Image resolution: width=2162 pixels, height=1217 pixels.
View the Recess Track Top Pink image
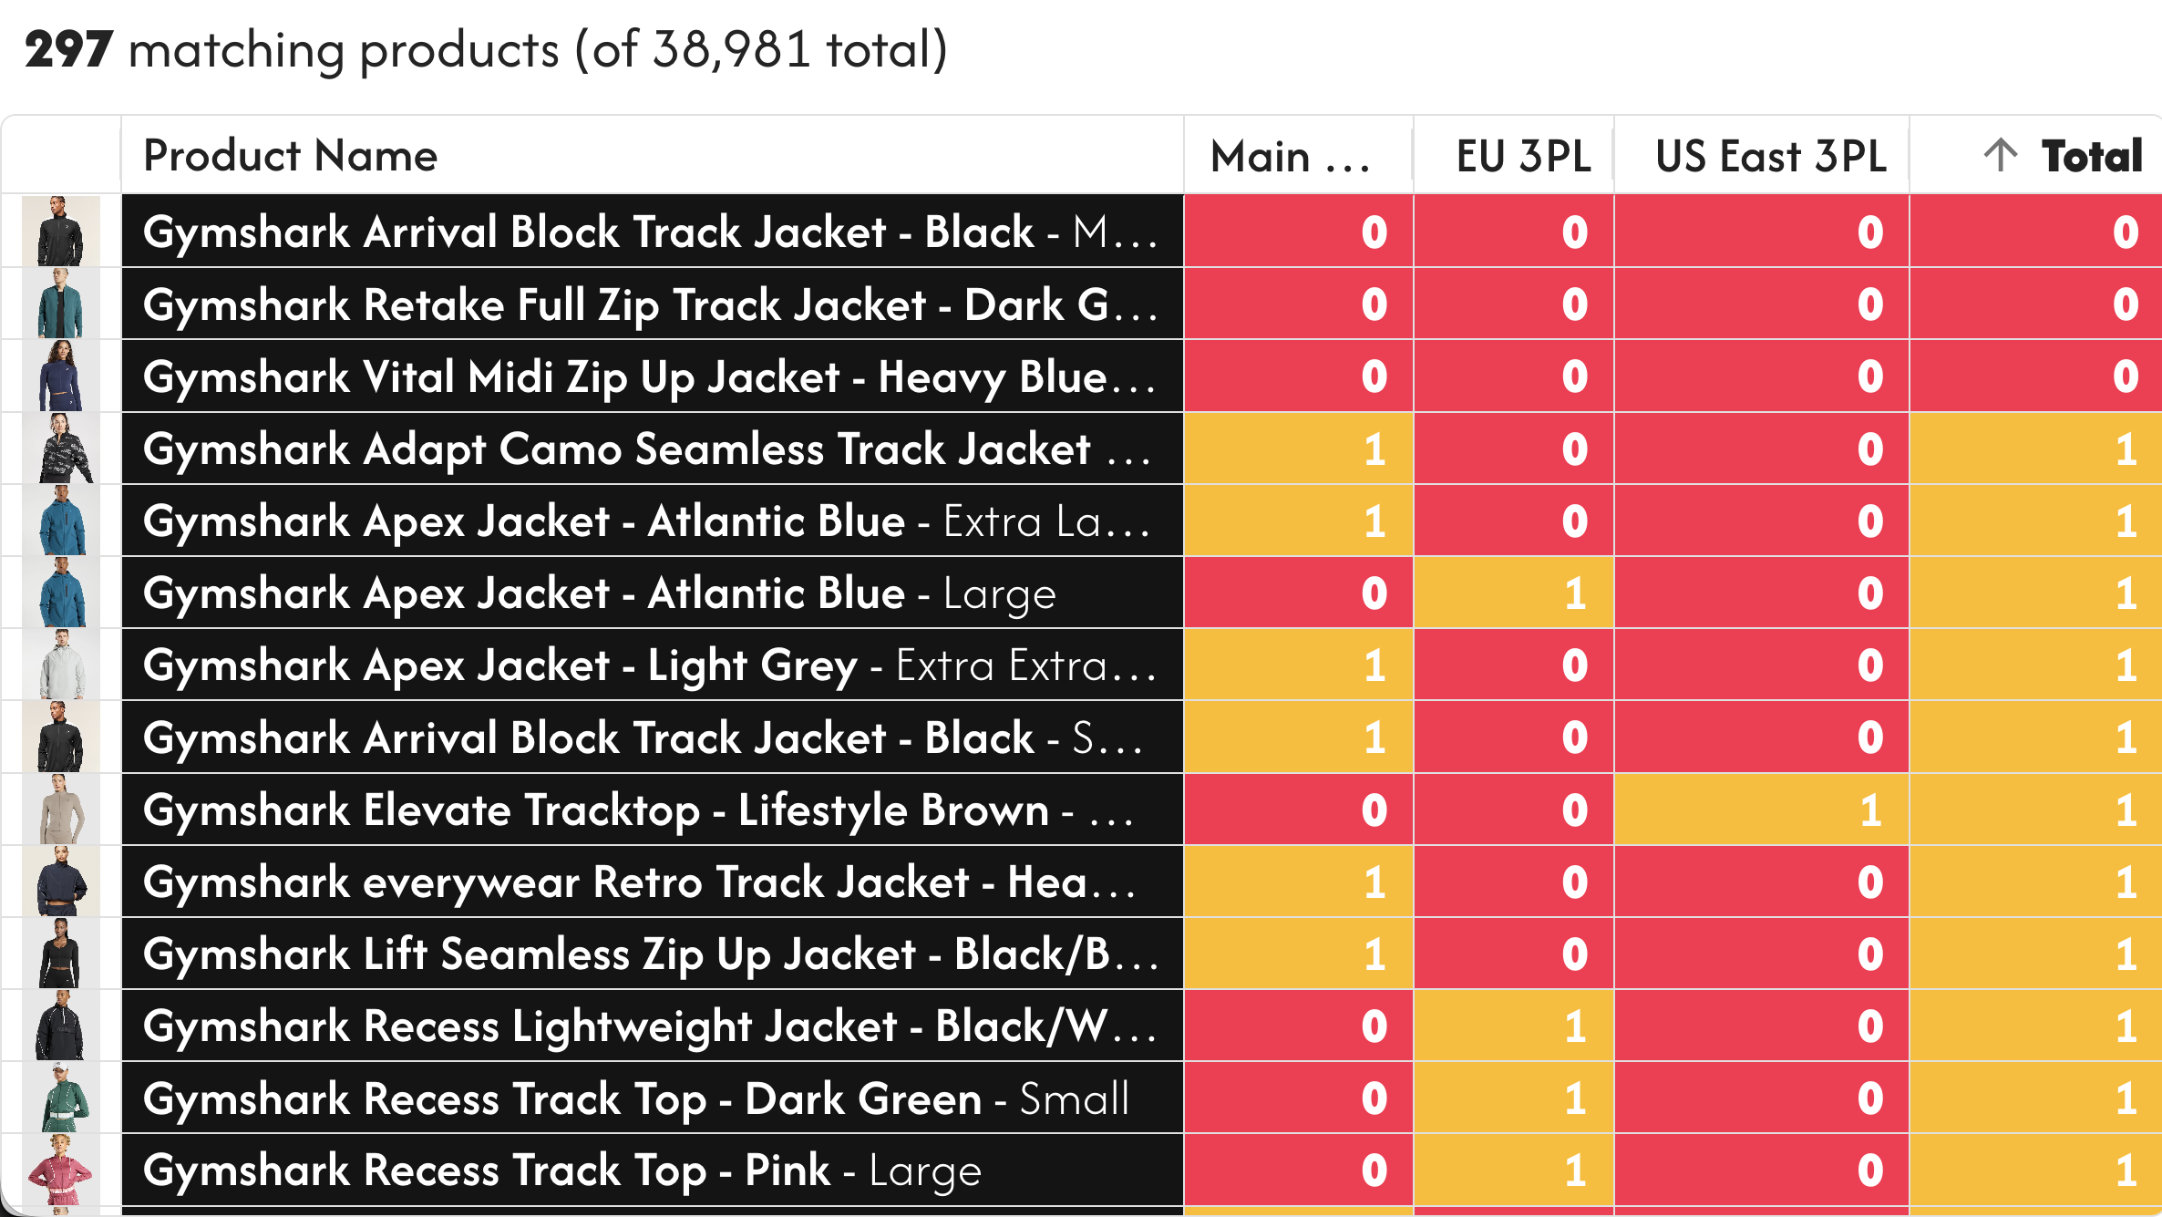[x=60, y=1171]
